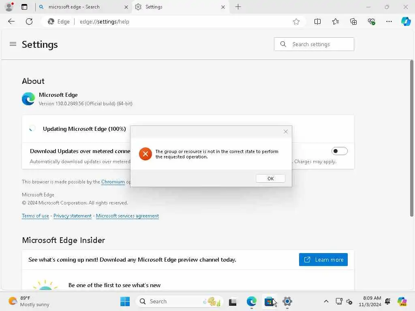
Task: Open the network status tray icon
Action: 339,301
